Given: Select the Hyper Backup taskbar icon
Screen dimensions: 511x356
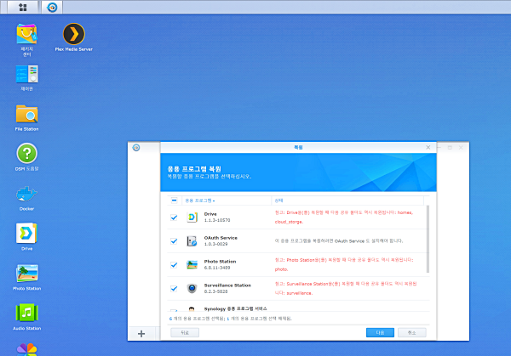Looking at the screenshot, I should [52, 7].
